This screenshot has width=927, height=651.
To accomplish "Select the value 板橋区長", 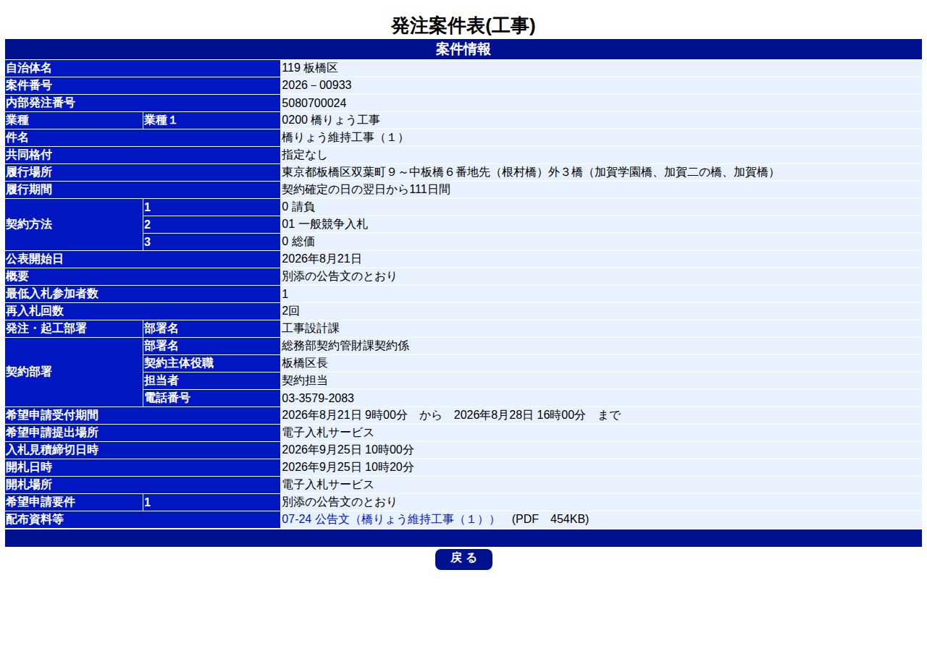I will pos(304,363).
